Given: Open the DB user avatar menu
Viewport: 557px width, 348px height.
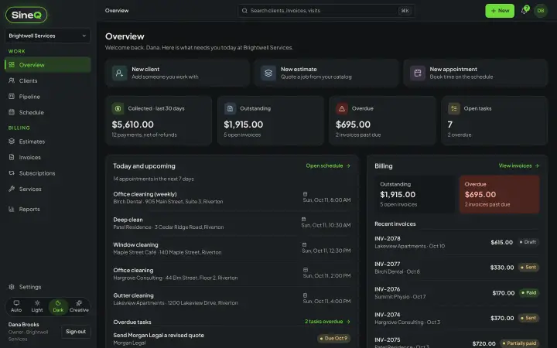Looking at the screenshot, I should pos(541,11).
